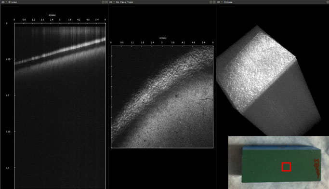Viewport: 329px width, 189px height.
Task: Click the float icon of the B-scan panel
Action: tap(103, 2)
